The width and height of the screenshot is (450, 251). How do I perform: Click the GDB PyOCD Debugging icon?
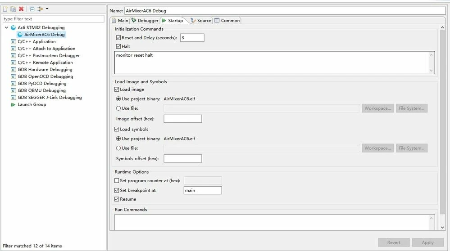(x=13, y=84)
